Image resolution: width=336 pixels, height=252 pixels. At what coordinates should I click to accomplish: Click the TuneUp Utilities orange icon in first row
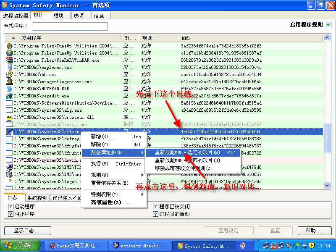point(9,46)
